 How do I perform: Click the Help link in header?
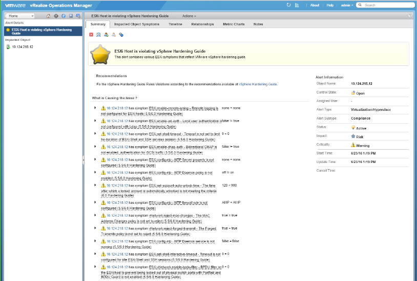pos(330,5)
